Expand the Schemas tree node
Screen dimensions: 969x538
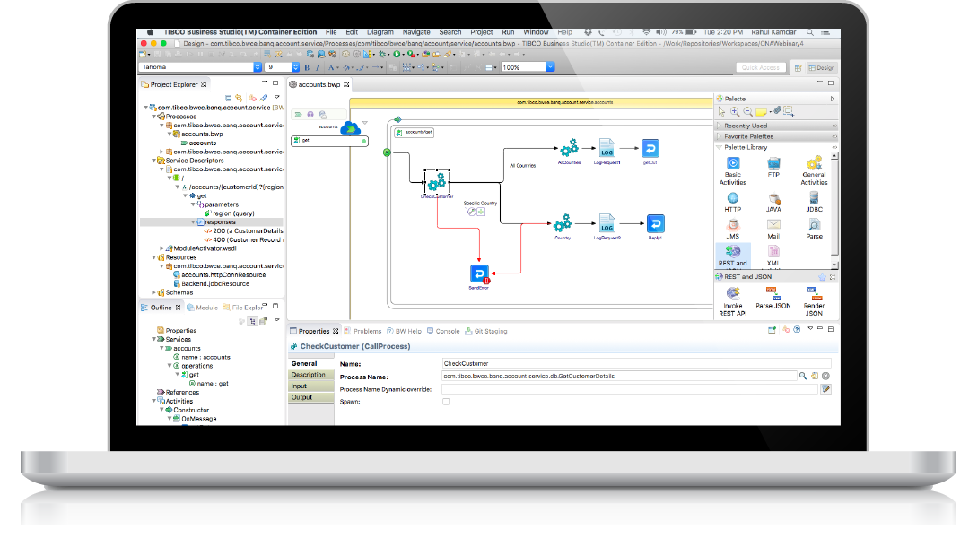[154, 293]
